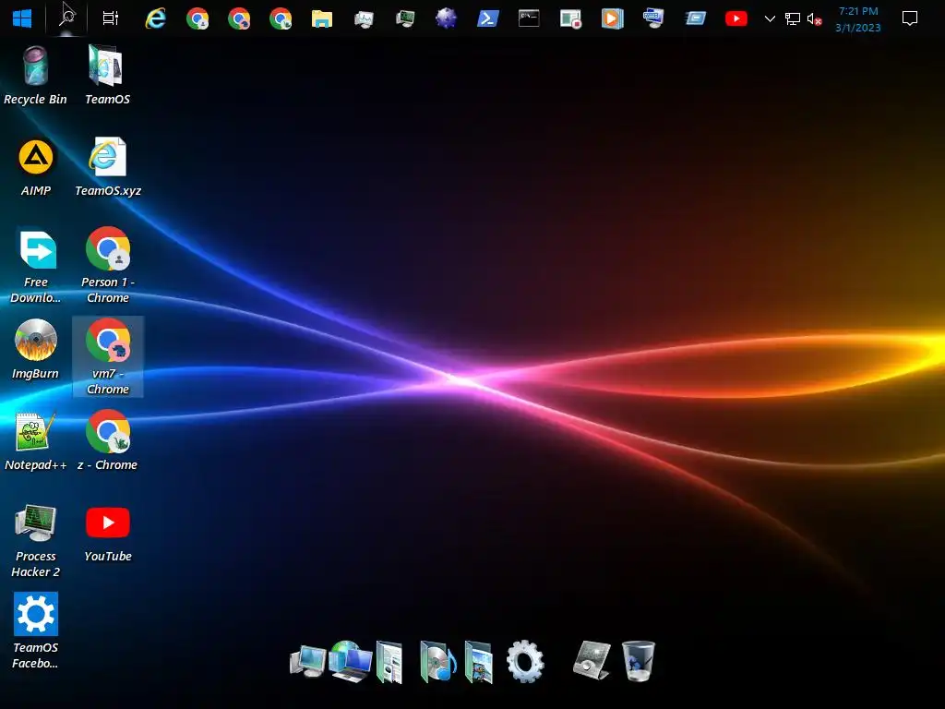Select the Process Hacker 2 desktop icon
This screenshot has width=945, height=709.
click(36, 541)
